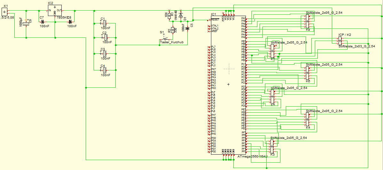383x170 pixels.
Task: Select capacitor C2 symbol
Action: click(x=106, y=38)
